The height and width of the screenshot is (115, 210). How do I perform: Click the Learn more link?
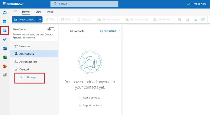tap(29, 38)
